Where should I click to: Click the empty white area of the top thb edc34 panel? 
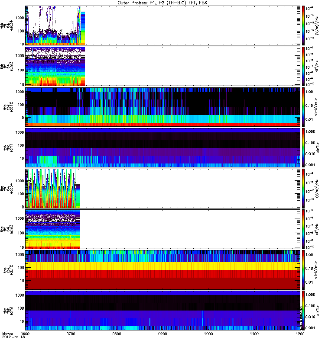coord(191,25)
